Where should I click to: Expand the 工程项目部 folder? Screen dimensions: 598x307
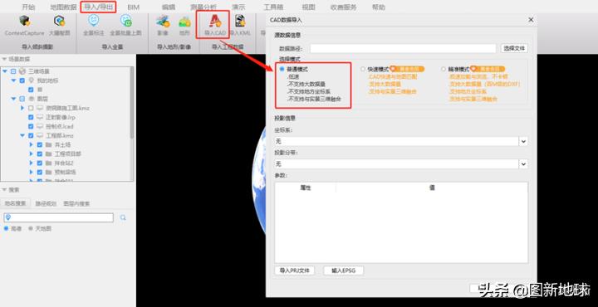[x=32, y=153]
